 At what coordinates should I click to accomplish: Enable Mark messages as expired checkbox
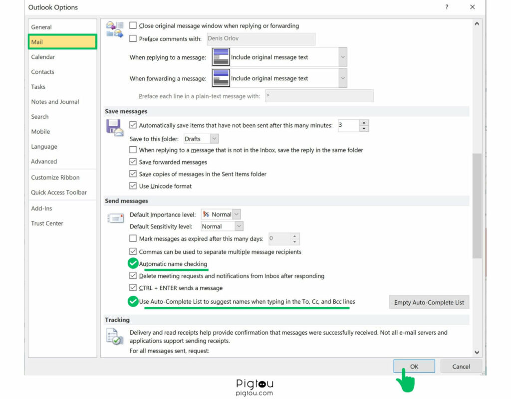coord(133,238)
